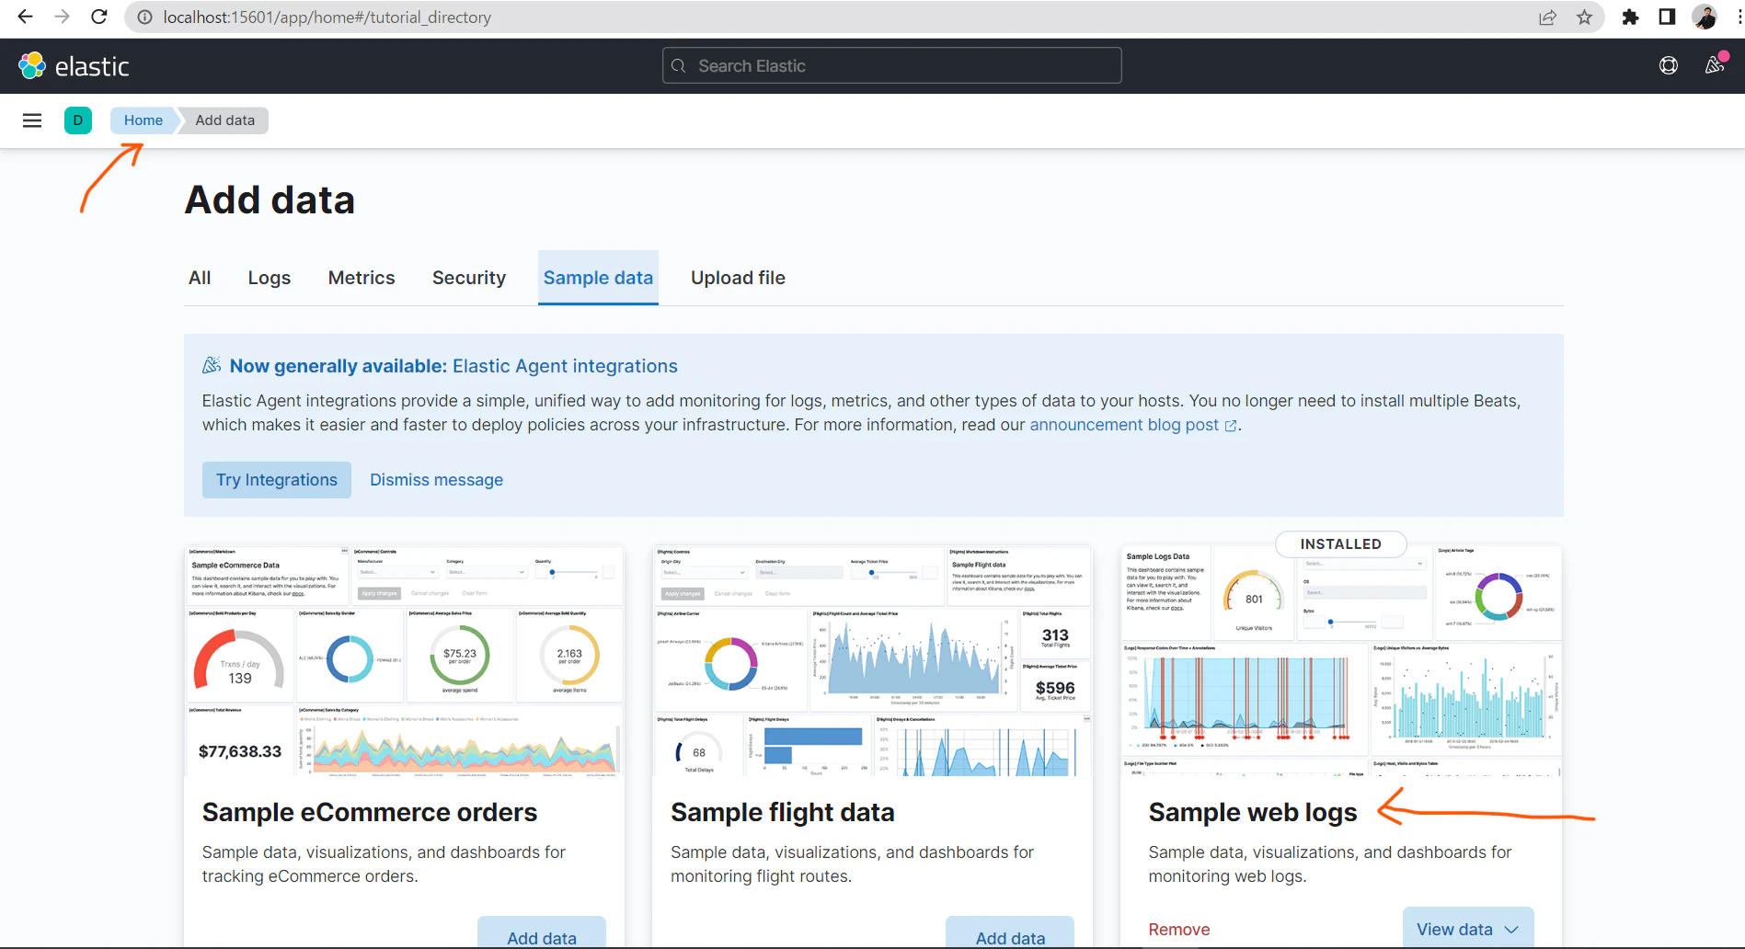Open the Sample flight data dashboard thumbnail
Screen dimensions: 1745x949
[x=872, y=660]
